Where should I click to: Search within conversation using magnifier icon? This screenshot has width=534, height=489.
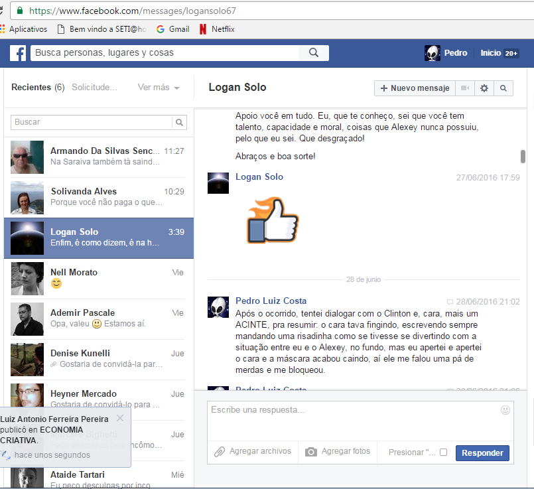503,88
